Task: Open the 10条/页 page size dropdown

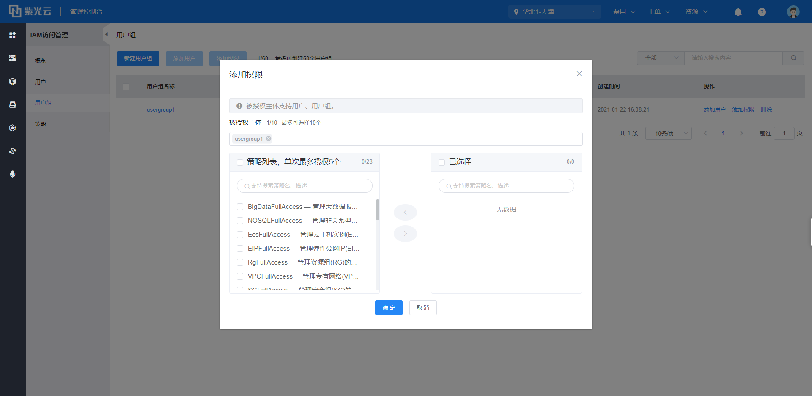Action: point(668,134)
